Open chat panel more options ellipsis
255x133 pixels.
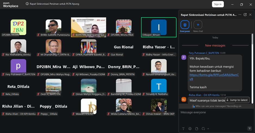(240, 15)
